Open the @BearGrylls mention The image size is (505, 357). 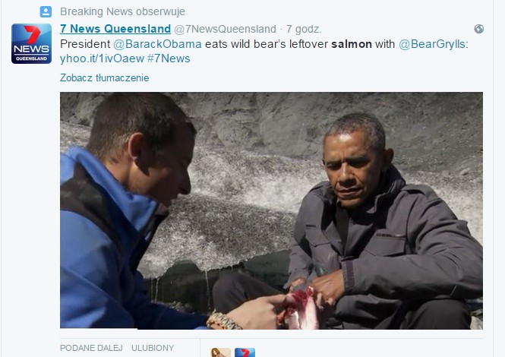click(432, 44)
